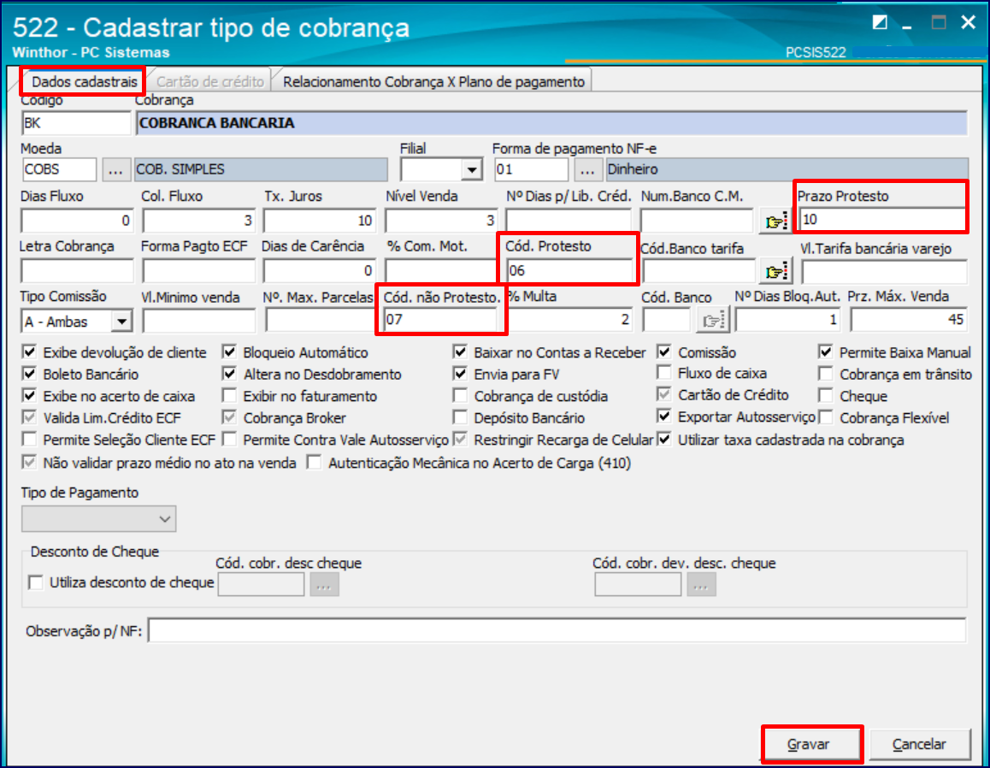Click the Nível Venda field
Viewport: 990px width, 768px height.
[x=441, y=221]
